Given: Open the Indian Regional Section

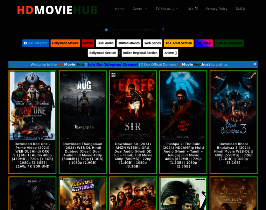Looking at the screenshot, I should point(140,53).
